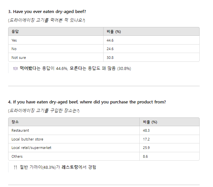The image size is (213, 187).
Task: Click the Local retail/supermarket cell
Action: tap(31, 148)
